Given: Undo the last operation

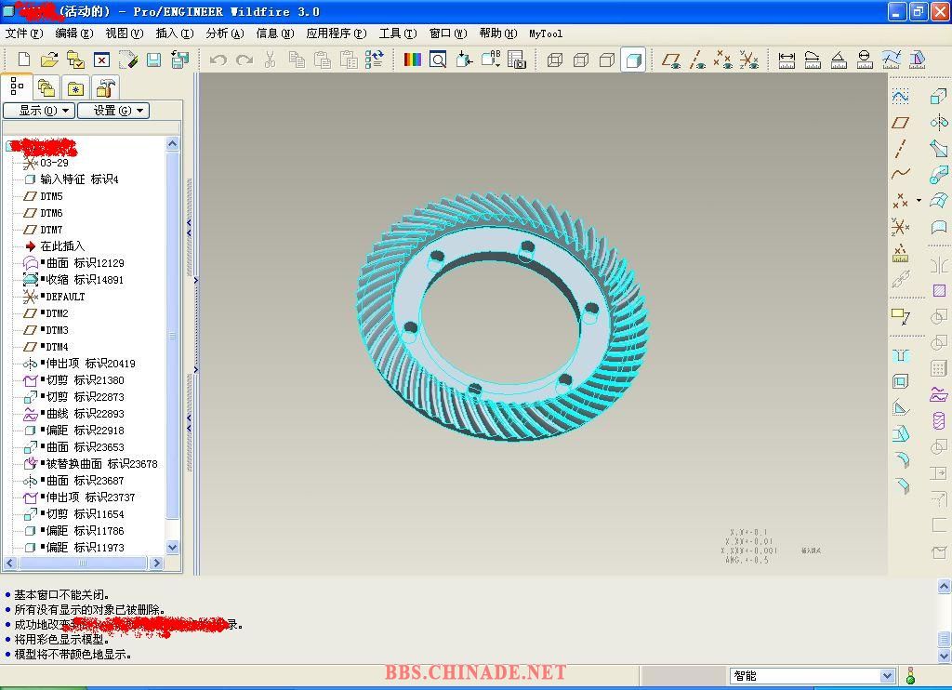Looking at the screenshot, I should pos(218,60).
